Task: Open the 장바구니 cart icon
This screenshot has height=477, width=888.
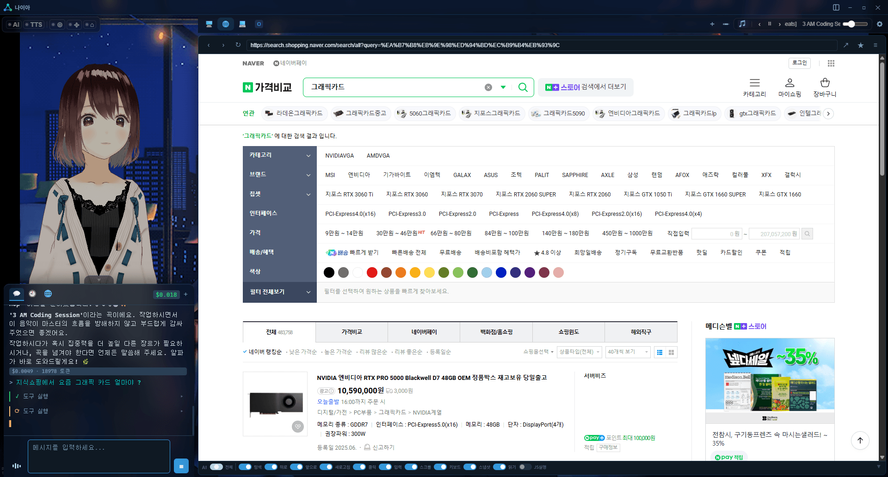Action: click(x=825, y=83)
